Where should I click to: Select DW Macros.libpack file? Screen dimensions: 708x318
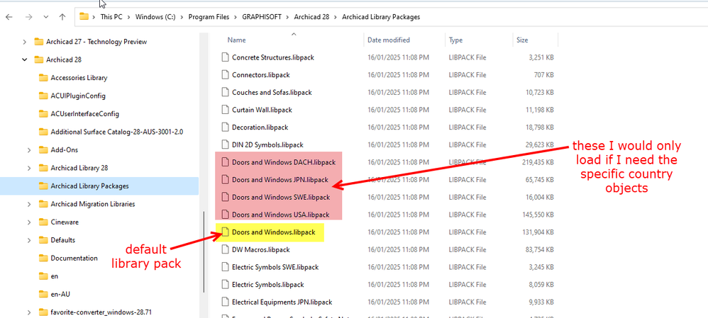pos(260,249)
